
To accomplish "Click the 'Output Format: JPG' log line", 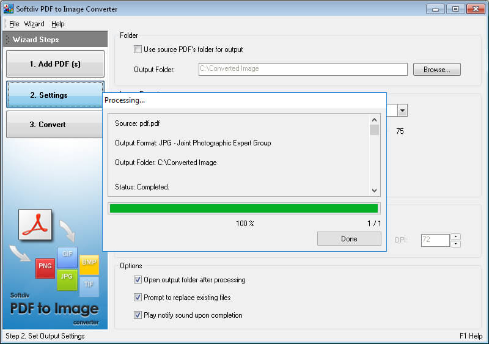I will [193, 143].
